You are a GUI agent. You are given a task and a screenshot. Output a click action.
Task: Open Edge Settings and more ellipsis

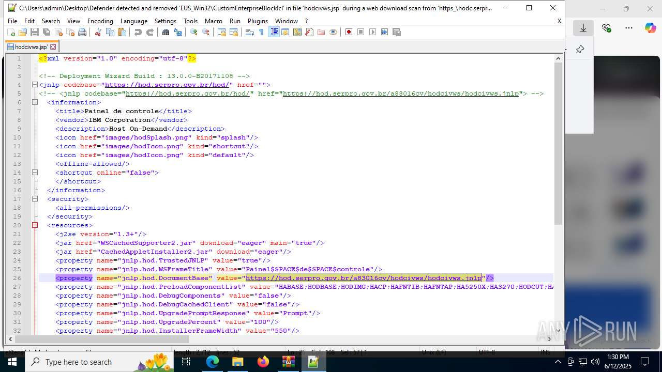pyautogui.click(x=629, y=28)
